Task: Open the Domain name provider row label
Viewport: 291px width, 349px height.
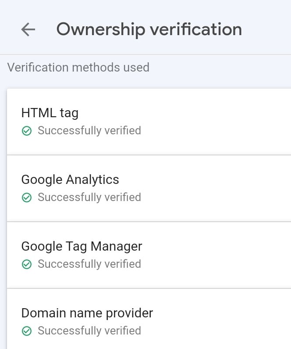Action: (87, 313)
